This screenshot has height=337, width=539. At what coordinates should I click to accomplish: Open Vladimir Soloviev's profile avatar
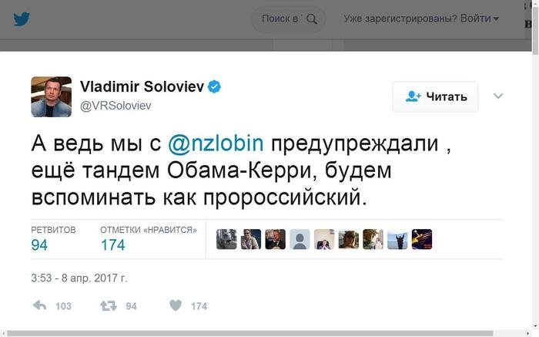coord(51,96)
